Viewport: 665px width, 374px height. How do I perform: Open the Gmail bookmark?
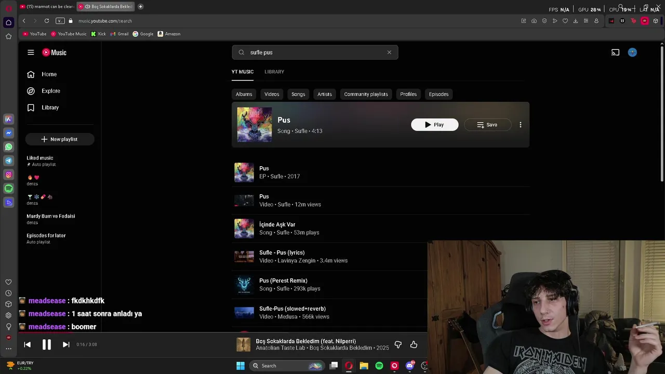[x=119, y=34]
